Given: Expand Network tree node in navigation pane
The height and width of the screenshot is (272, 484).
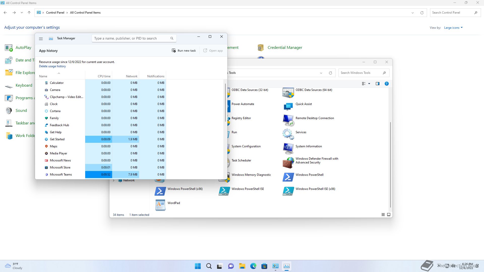Looking at the screenshot, I should (114, 181).
